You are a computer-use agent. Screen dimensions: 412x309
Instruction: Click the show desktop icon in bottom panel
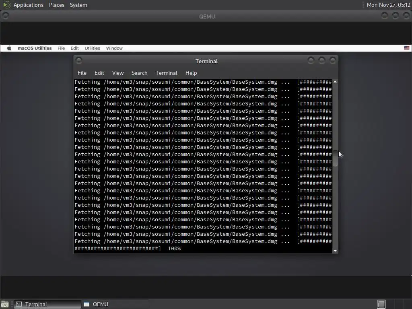[5, 304]
